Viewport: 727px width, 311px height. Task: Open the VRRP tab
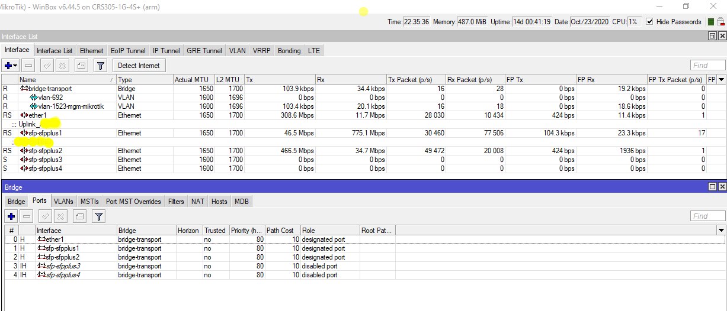pyautogui.click(x=262, y=51)
